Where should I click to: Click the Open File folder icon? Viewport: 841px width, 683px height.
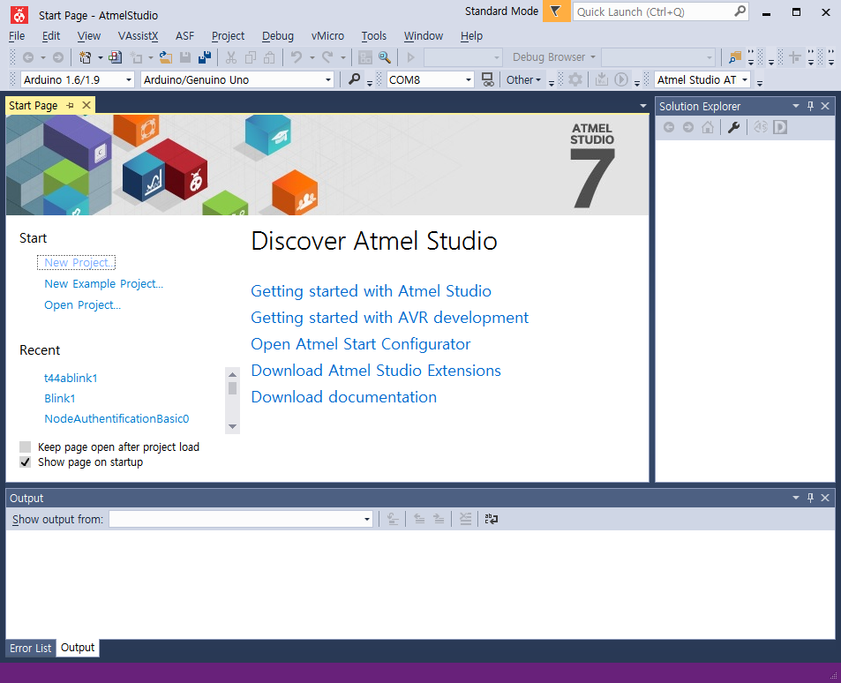point(166,57)
